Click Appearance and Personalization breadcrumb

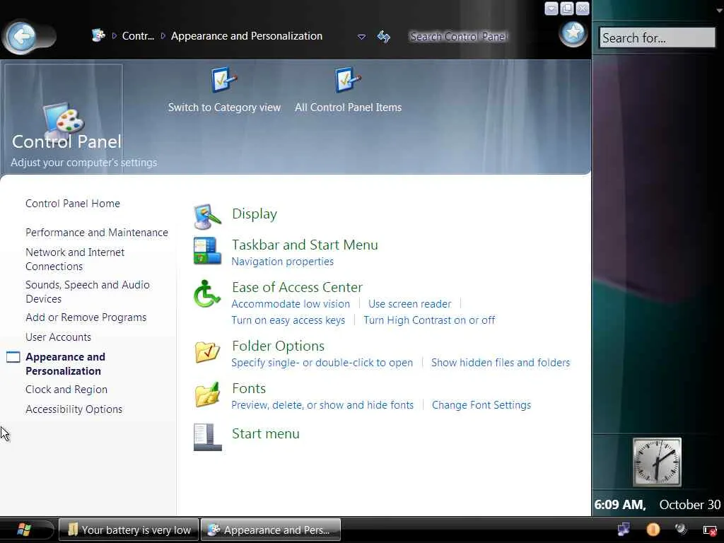coord(247,36)
